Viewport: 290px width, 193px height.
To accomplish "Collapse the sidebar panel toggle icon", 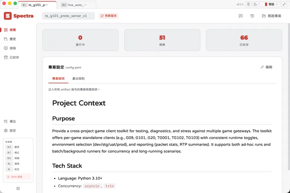I will pyautogui.click(x=18, y=188).
